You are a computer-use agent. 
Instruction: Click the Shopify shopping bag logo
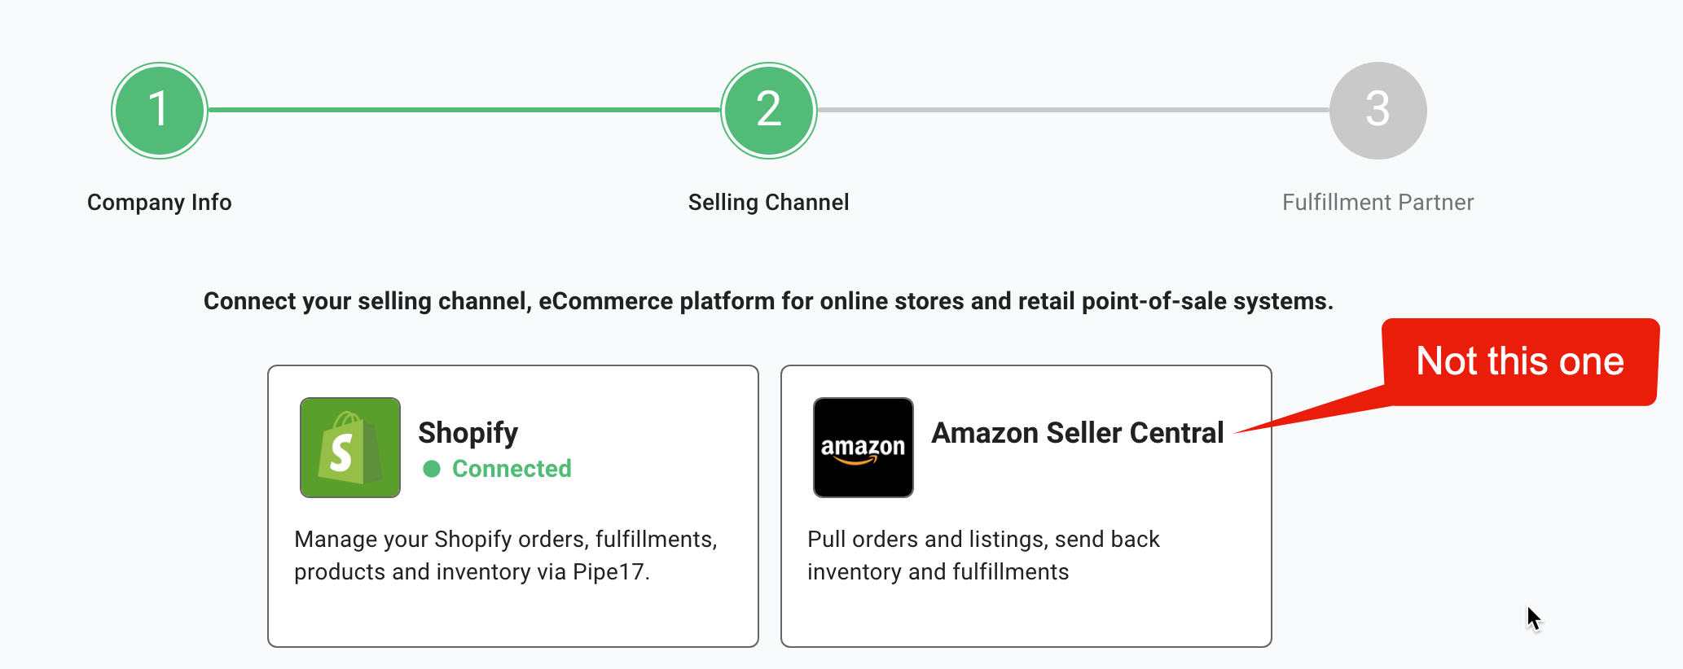(x=350, y=448)
